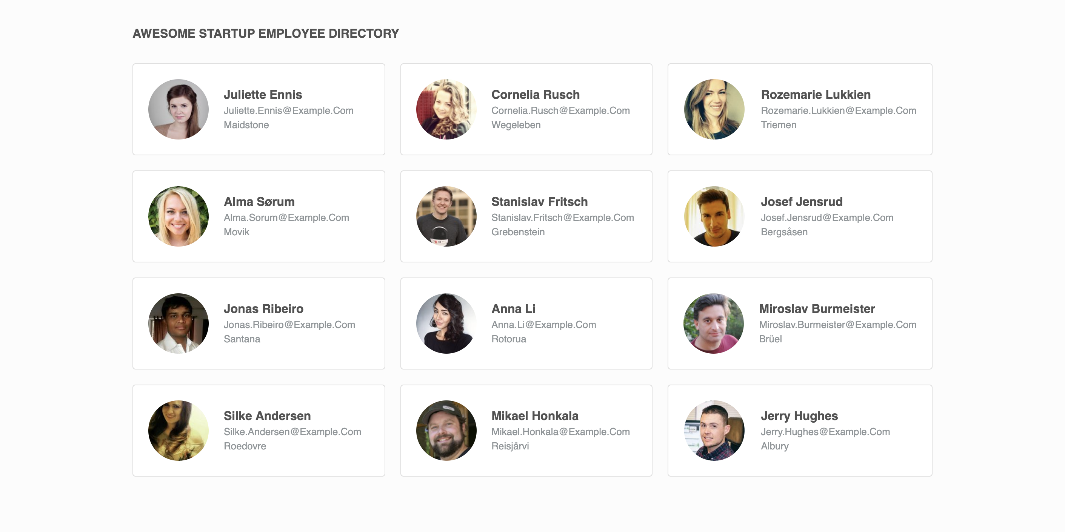Open the Jerry Hughes name heading
Screen dimensions: 1065x532
799,415
